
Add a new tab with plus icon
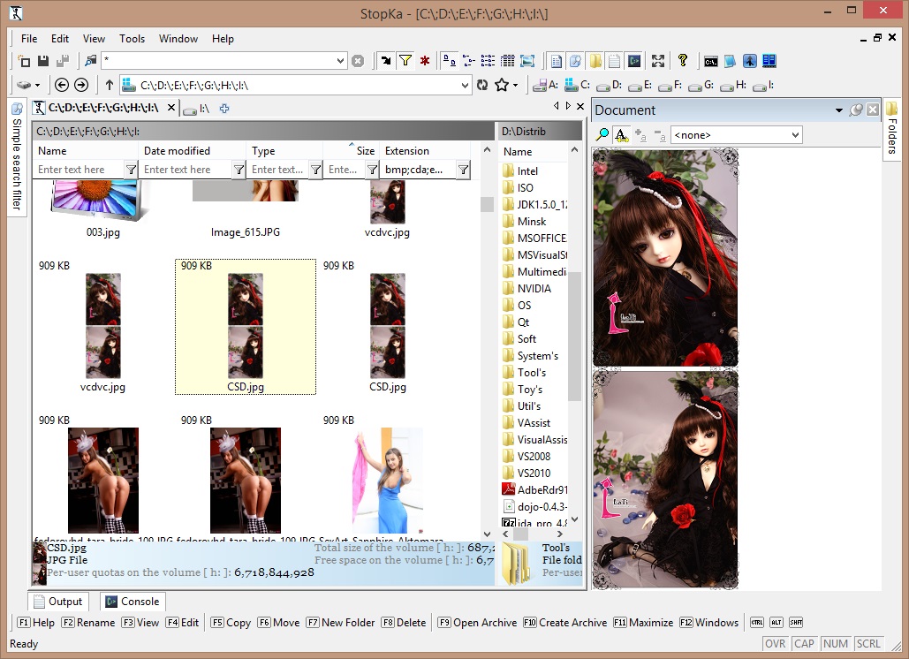[x=224, y=109]
